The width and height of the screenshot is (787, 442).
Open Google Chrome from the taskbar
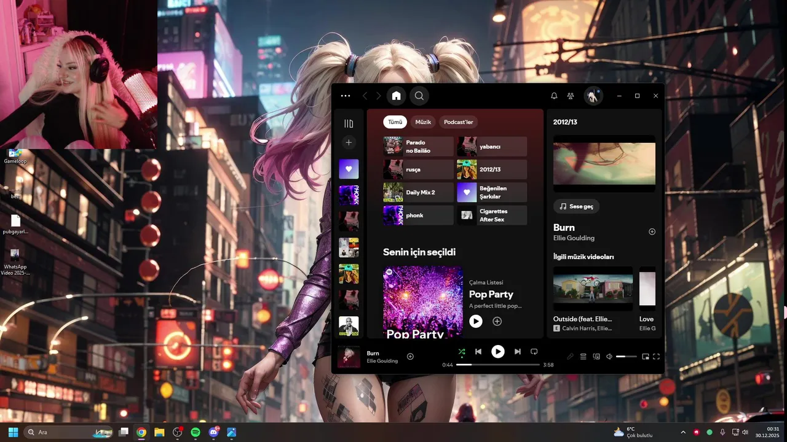point(141,432)
